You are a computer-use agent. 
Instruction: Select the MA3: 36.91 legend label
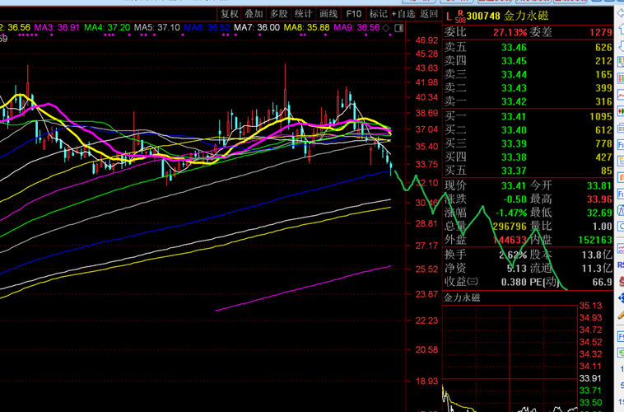click(57, 27)
